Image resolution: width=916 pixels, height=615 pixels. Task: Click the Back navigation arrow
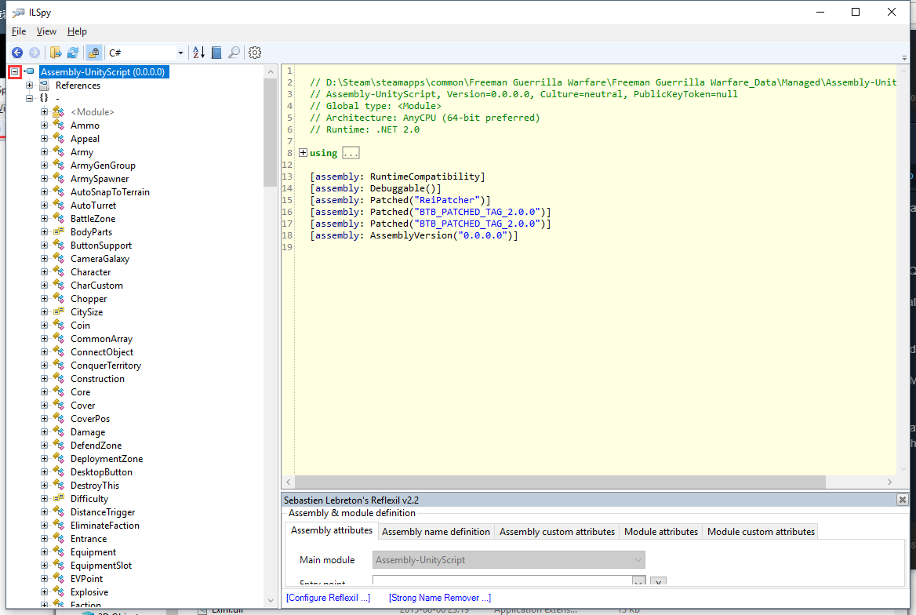click(x=17, y=53)
